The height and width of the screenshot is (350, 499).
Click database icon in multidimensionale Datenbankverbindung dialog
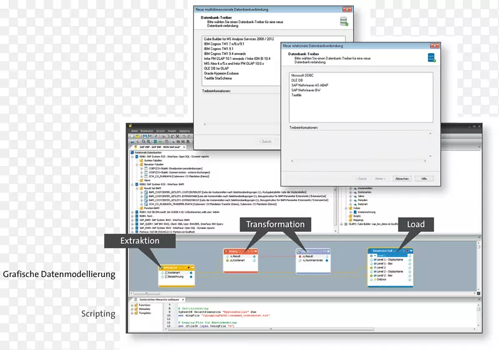click(x=344, y=21)
